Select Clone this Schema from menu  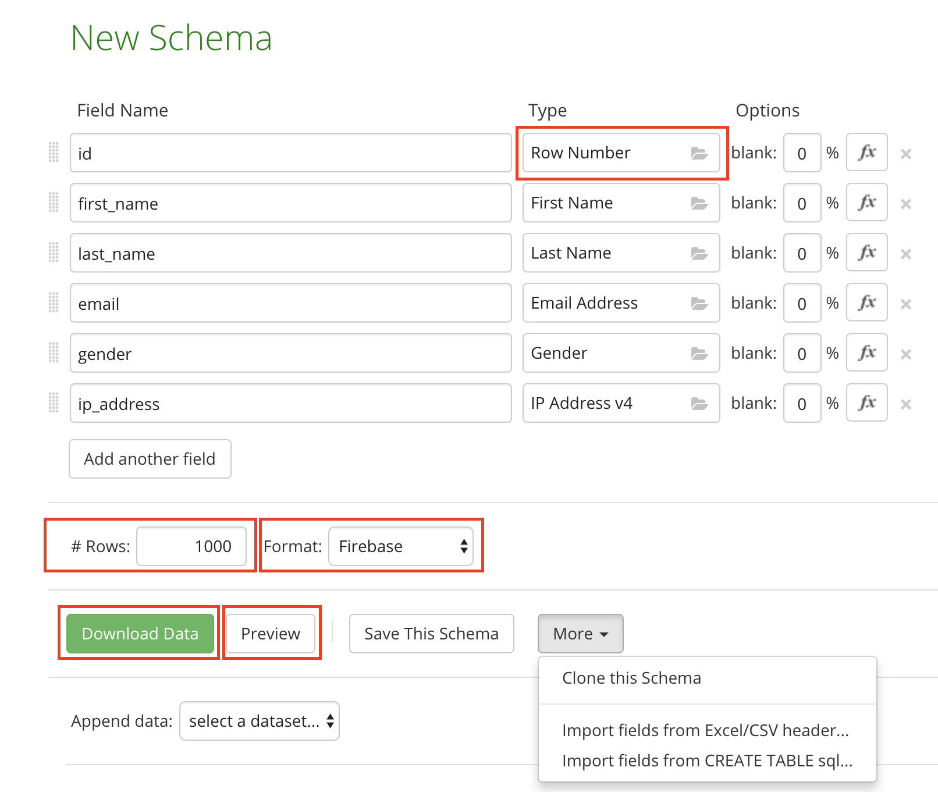pyautogui.click(x=631, y=678)
